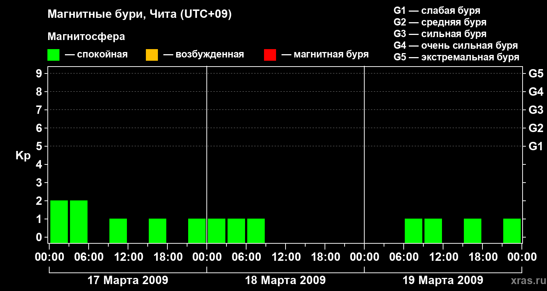Click the Kp axis value 3

click(40, 183)
